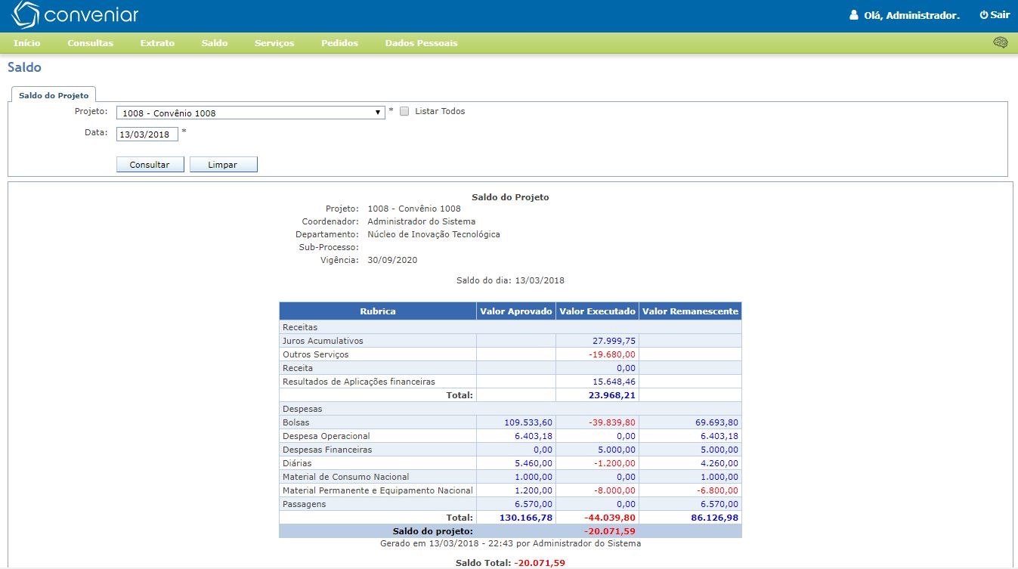Click the Bolsas row label

[295, 422]
